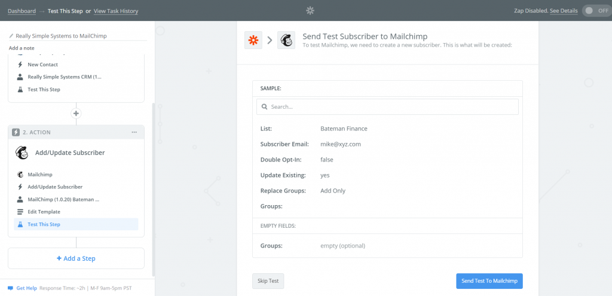This screenshot has width=612, height=296.
Task: Click the Zapier loading logo in header
Action: 310,11
